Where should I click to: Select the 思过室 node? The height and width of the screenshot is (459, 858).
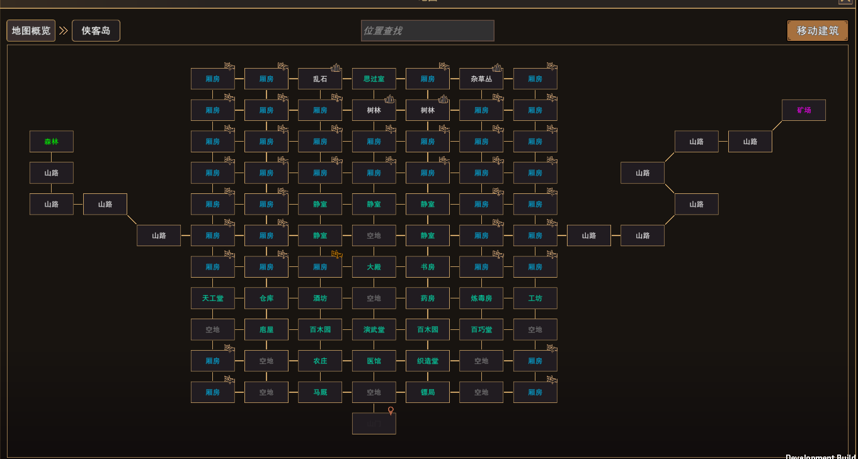point(374,79)
